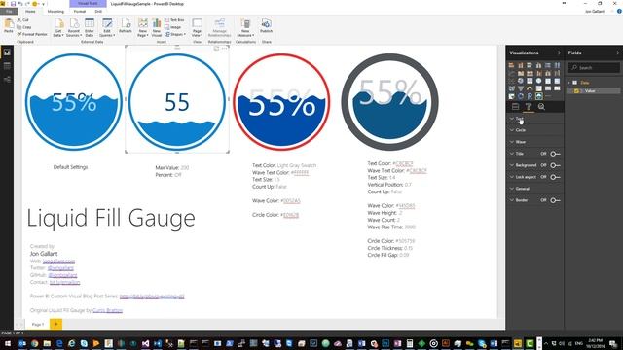Screen dimensions: 623x350
Task: Expand the Circle format section
Action: click(534, 130)
